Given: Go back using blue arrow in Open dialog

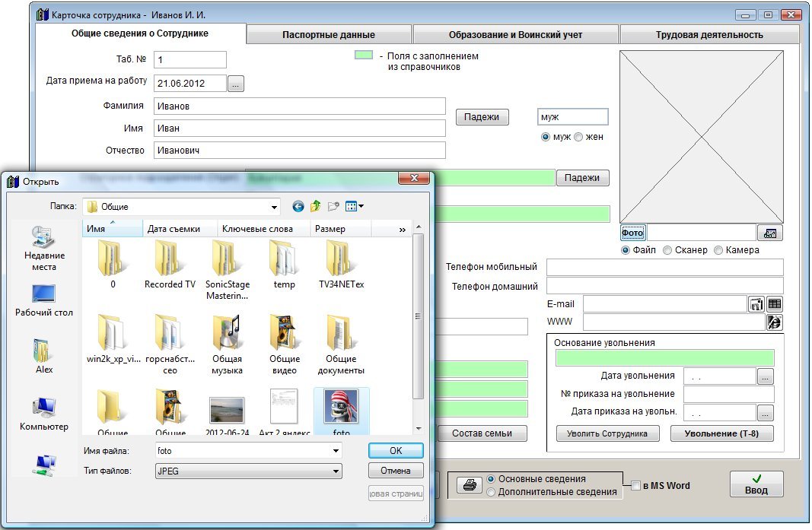Looking at the screenshot, I should point(298,206).
